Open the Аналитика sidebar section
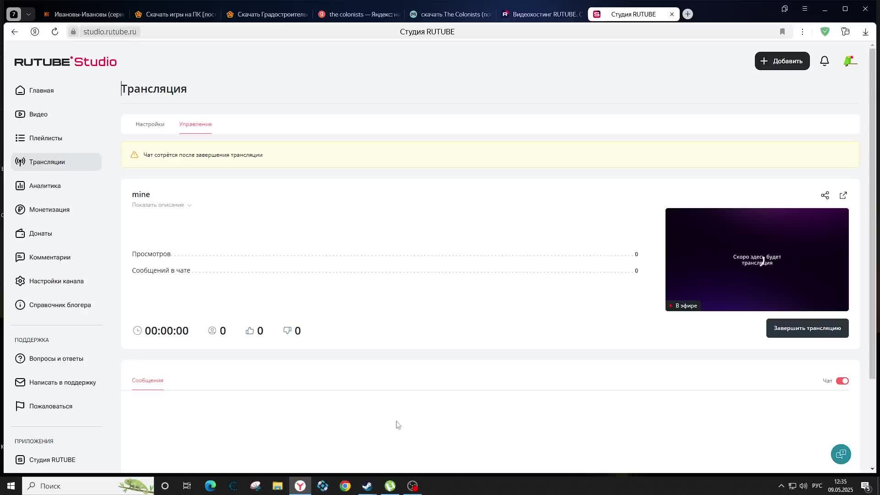Image resolution: width=880 pixels, height=495 pixels. [x=45, y=186]
